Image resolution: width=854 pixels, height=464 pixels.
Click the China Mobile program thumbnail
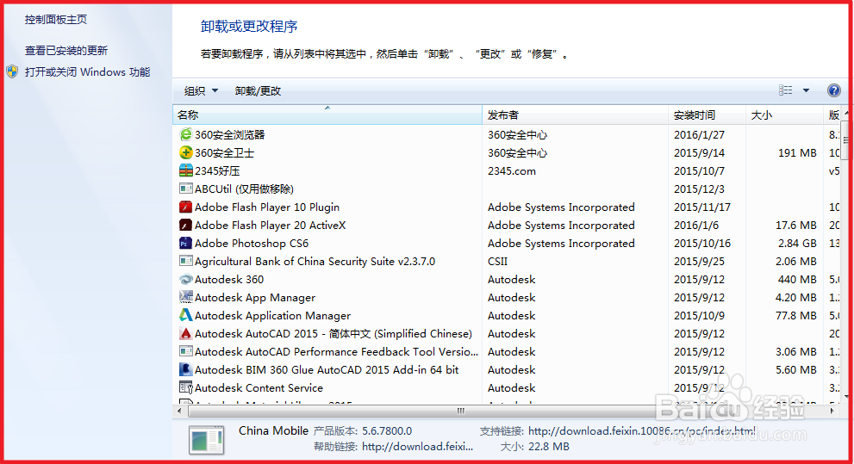pyautogui.click(x=207, y=440)
